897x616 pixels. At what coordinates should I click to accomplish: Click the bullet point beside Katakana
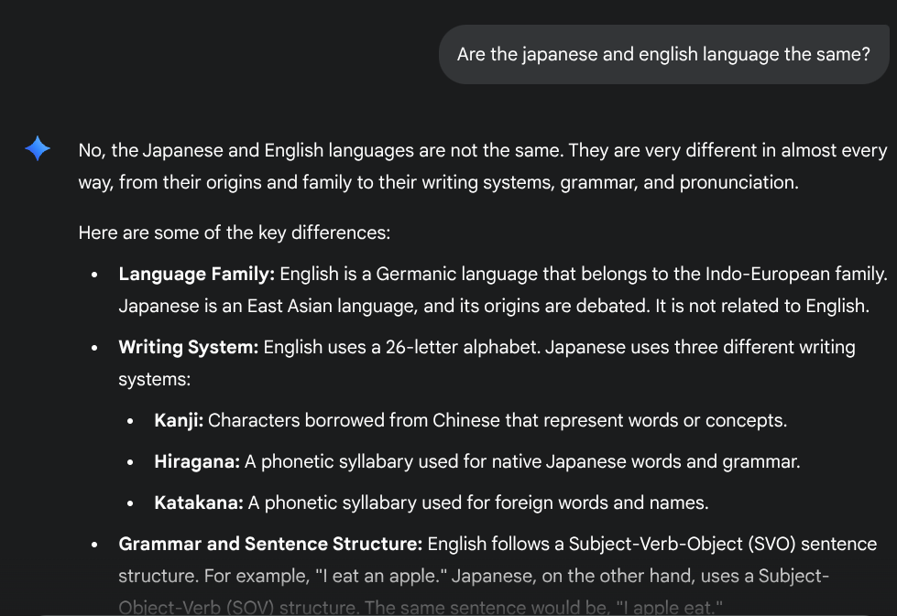pyautogui.click(x=132, y=503)
